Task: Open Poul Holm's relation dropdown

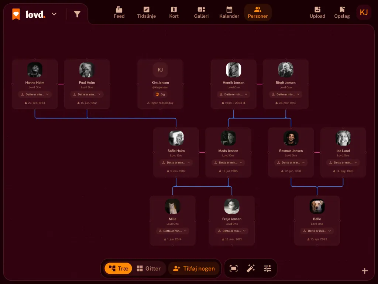Action: point(87,94)
